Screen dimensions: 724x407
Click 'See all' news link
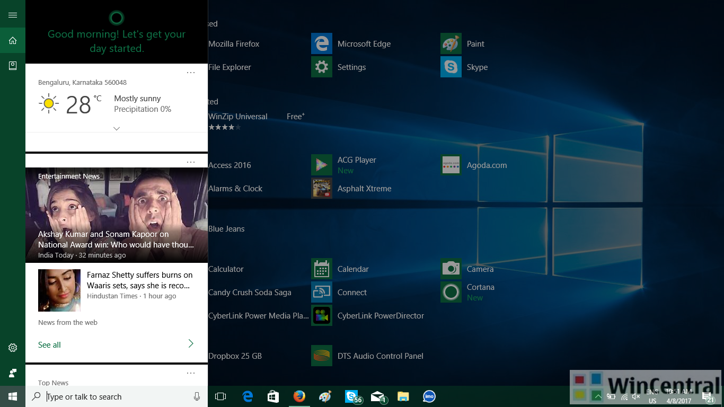(49, 344)
